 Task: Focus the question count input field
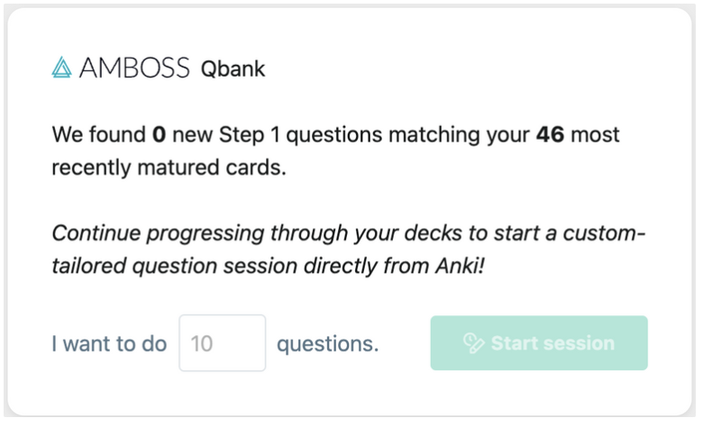[x=223, y=342]
